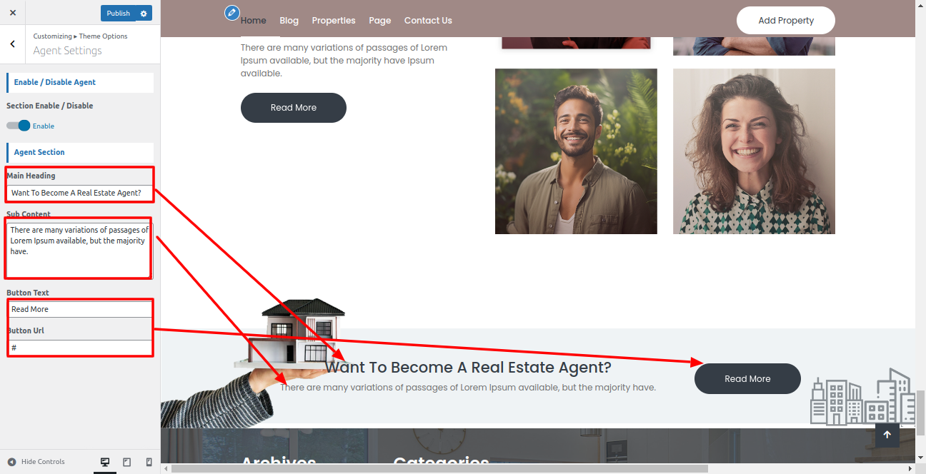Viewport: 926px width, 474px height.
Task: Click the Add Property button
Action: (786, 21)
